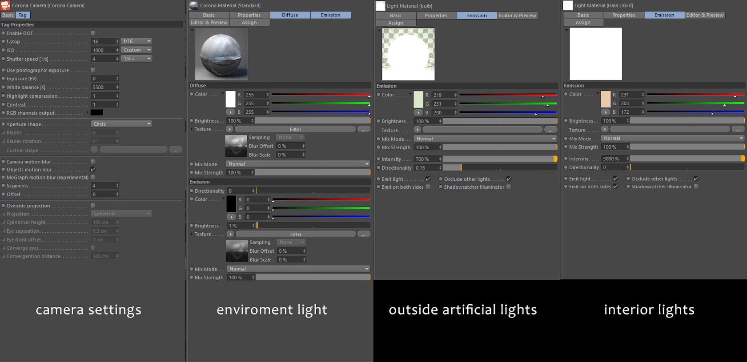
Task: Click Diffuse texture HDRI thumbnail
Action: [x=236, y=146]
